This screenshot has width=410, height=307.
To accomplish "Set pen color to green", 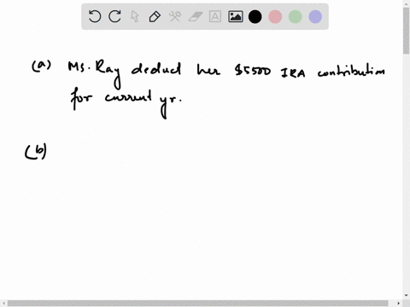I will point(296,16).
